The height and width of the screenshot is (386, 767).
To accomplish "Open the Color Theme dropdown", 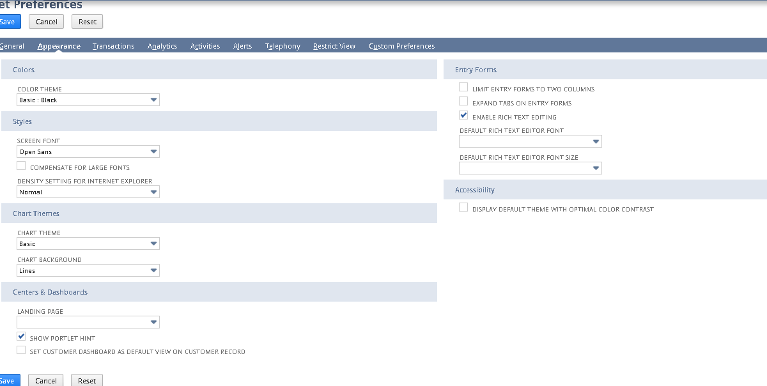I will 153,100.
